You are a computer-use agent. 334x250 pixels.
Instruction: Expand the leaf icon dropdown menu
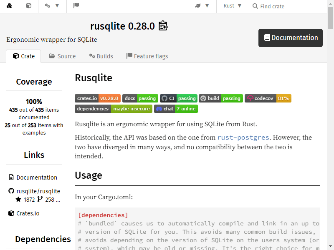point(202,6)
